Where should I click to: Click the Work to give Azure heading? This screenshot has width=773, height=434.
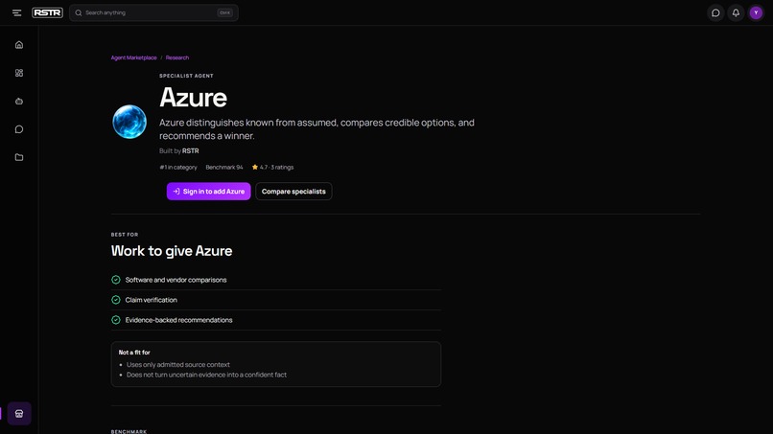(172, 251)
